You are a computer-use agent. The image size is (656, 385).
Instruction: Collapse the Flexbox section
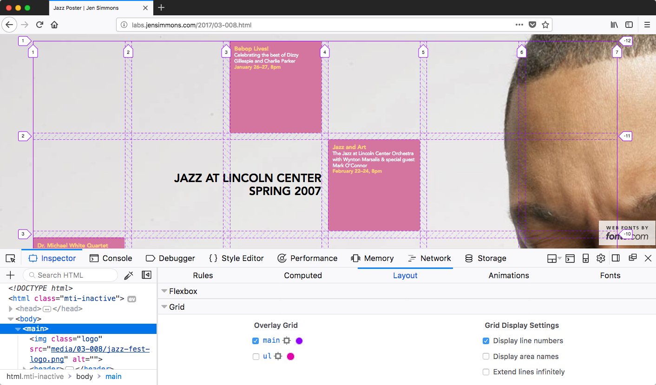(x=164, y=291)
